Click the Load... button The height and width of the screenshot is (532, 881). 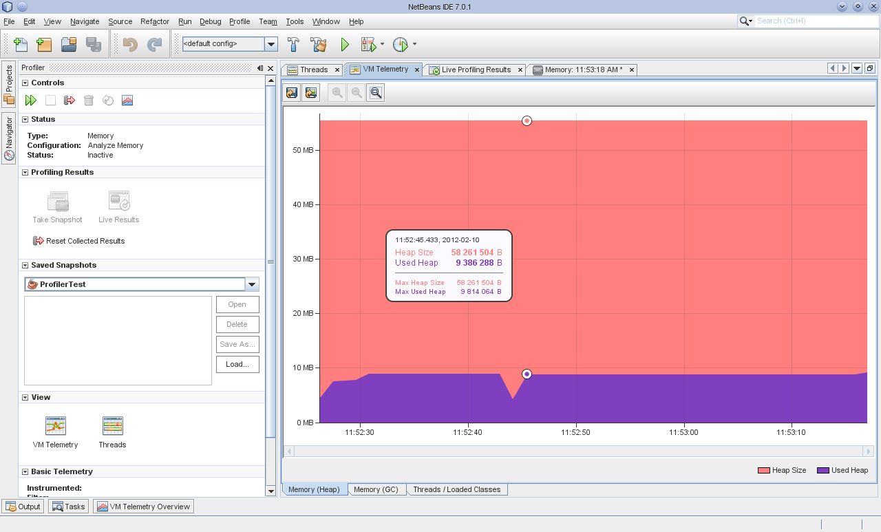(x=237, y=364)
